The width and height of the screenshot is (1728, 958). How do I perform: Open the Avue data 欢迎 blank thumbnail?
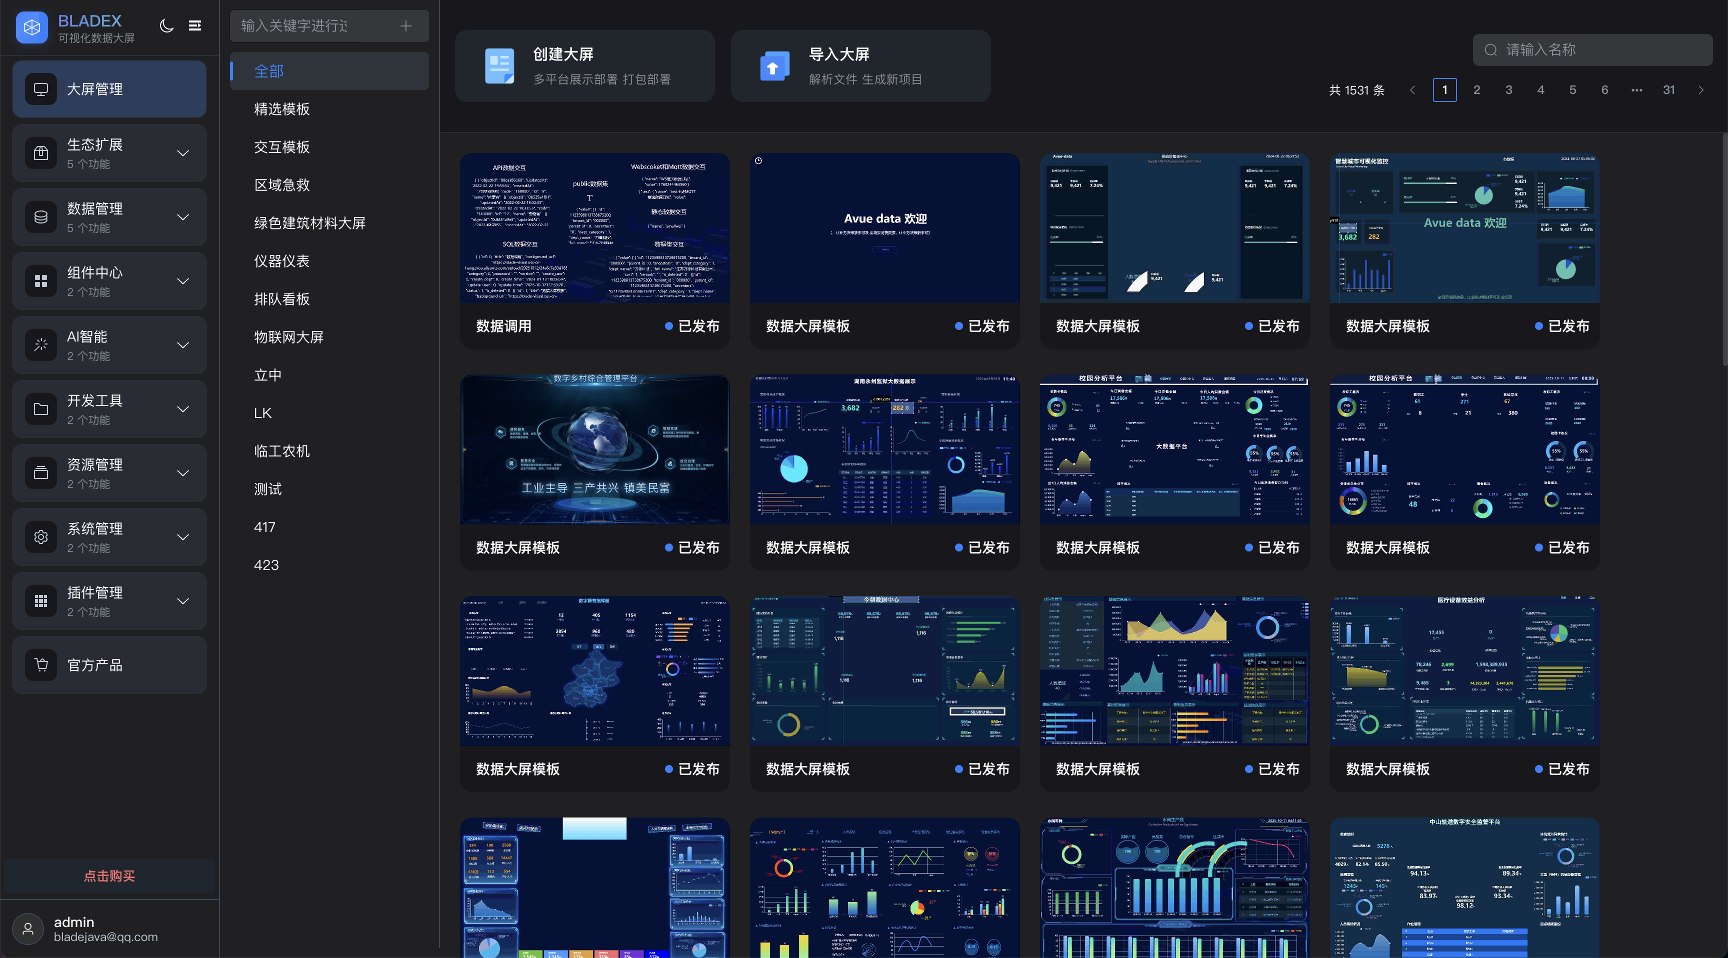click(885, 228)
